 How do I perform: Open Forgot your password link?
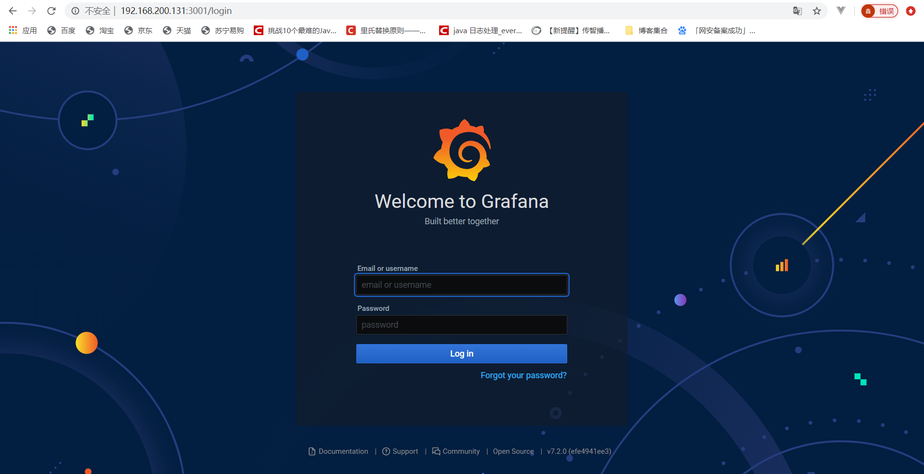tap(523, 375)
